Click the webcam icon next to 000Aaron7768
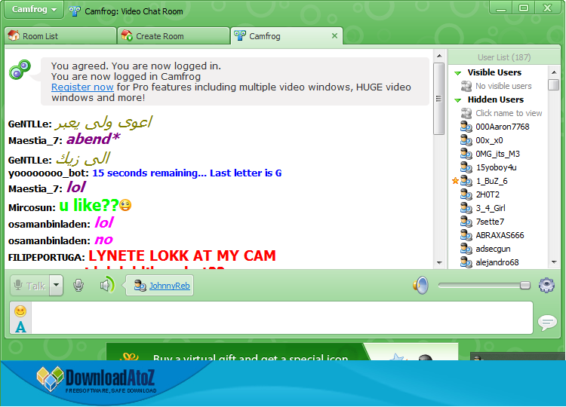The width and height of the screenshot is (566, 407). click(466, 127)
